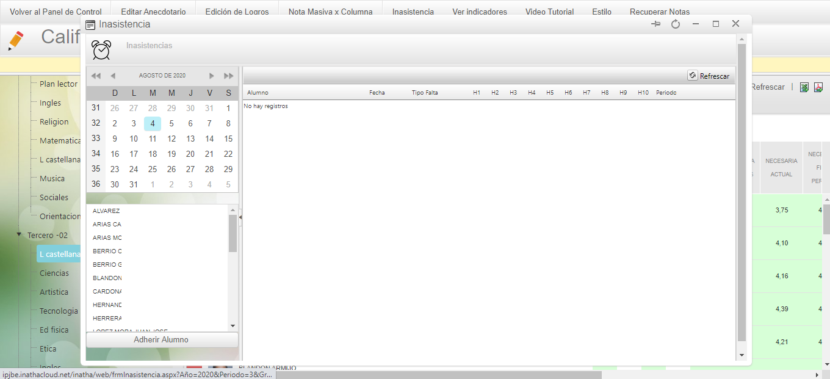
Task: Export grades to PDF
Action: [819, 87]
